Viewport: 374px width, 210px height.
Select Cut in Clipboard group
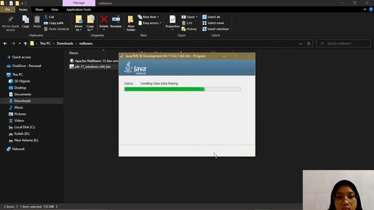click(x=49, y=17)
